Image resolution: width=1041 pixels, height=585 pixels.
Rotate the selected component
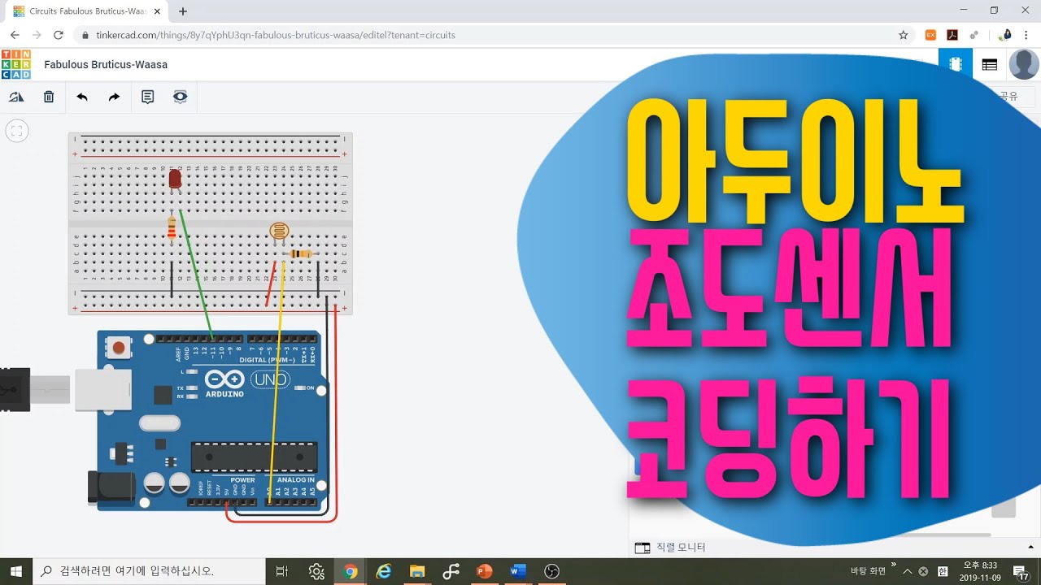16,97
